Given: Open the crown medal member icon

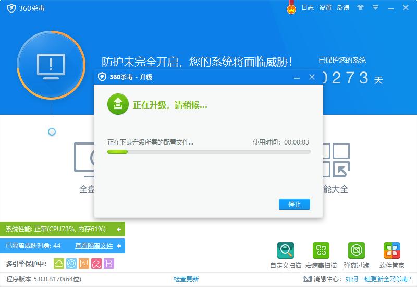Looking at the screenshot, I should click(x=291, y=8).
